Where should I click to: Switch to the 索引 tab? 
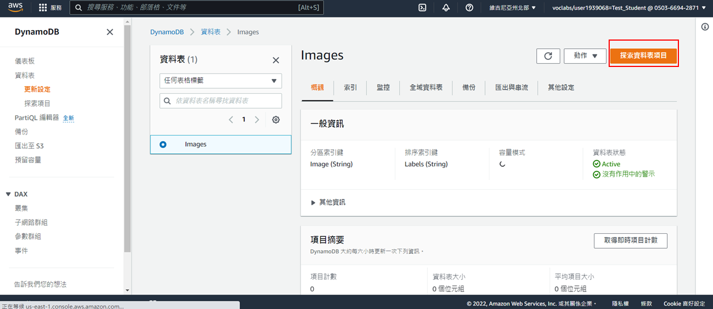(350, 87)
